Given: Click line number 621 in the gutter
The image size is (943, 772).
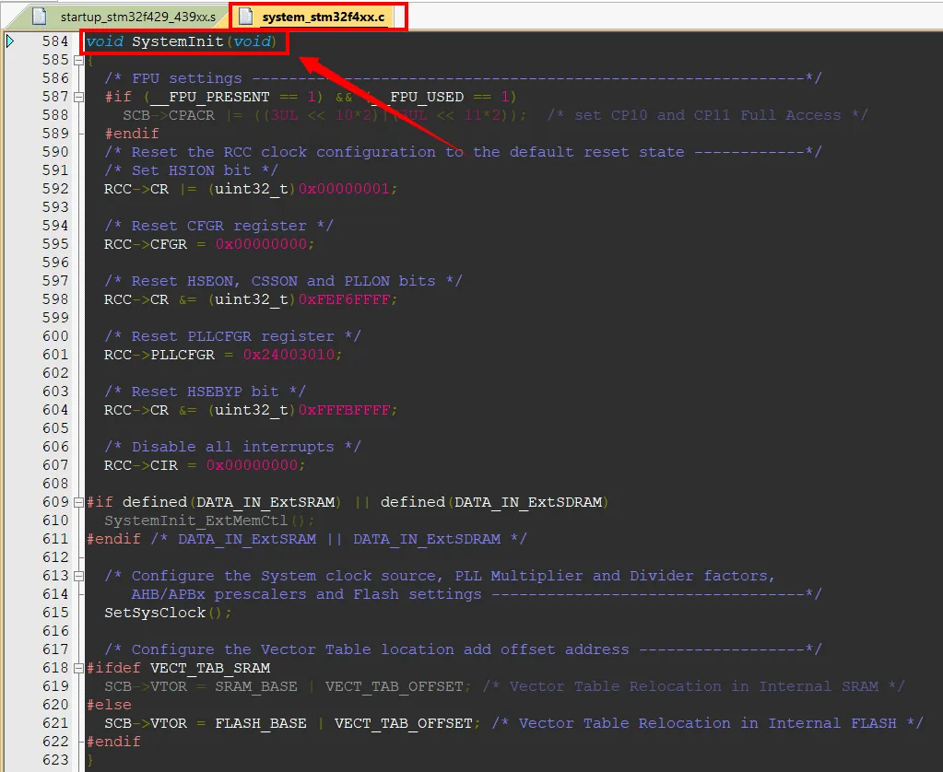Looking at the screenshot, I should 55,723.
